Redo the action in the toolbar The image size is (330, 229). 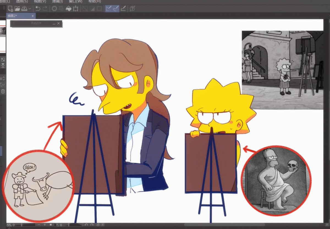point(45,9)
